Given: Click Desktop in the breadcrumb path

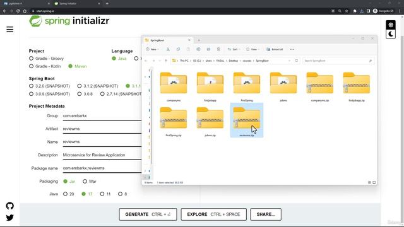Looking at the screenshot, I should pos(233,61).
